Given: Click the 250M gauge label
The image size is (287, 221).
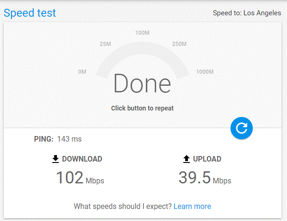Looking at the screenshot, I should 179,44.
